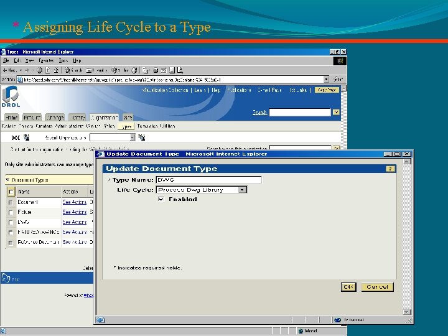Click the Mail toolbar icon
Viewport: 448px width, 336px height.
click(146, 70)
